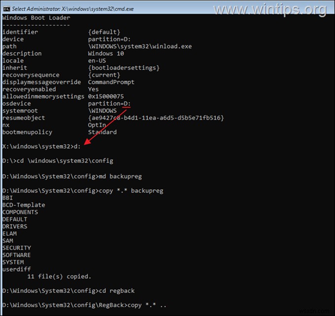This screenshot has width=335, height=316.
Task: Click the 'Windows Boot Loader' heading line
Action: tap(36, 18)
